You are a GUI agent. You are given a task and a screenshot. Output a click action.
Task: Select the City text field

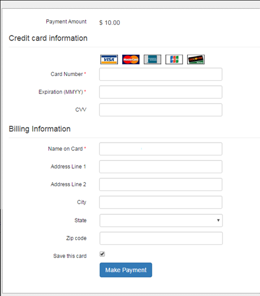click(x=161, y=202)
